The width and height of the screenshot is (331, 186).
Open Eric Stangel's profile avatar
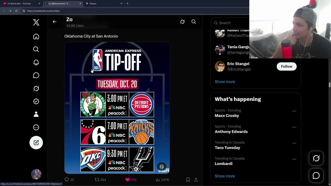click(220, 66)
